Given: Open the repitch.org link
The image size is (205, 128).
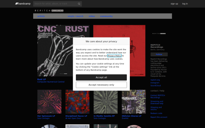Looking at the screenshot, I should pyautogui.click(x=155, y=80).
